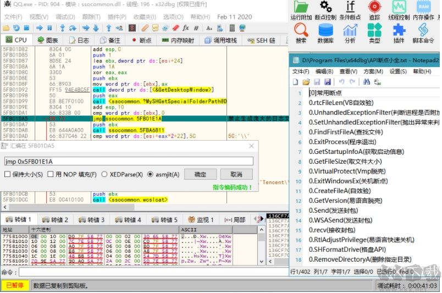Click the 条件断点 'if' icon

[350, 7]
